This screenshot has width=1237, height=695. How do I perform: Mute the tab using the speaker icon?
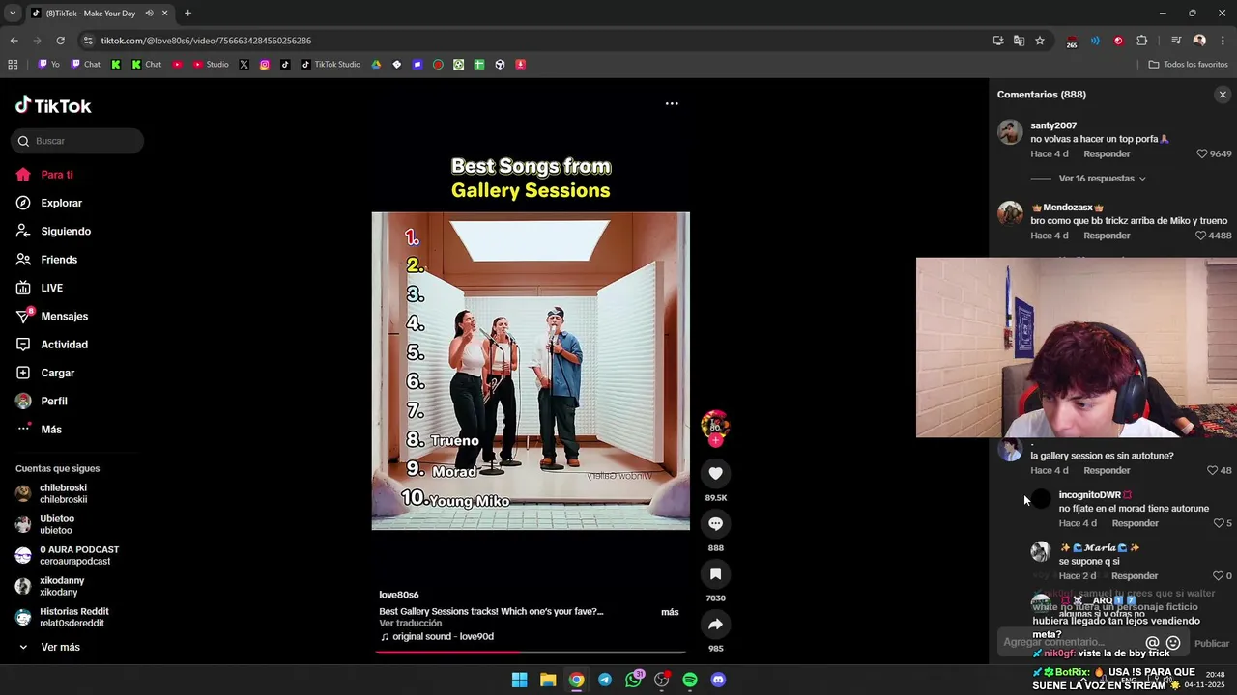coord(149,14)
